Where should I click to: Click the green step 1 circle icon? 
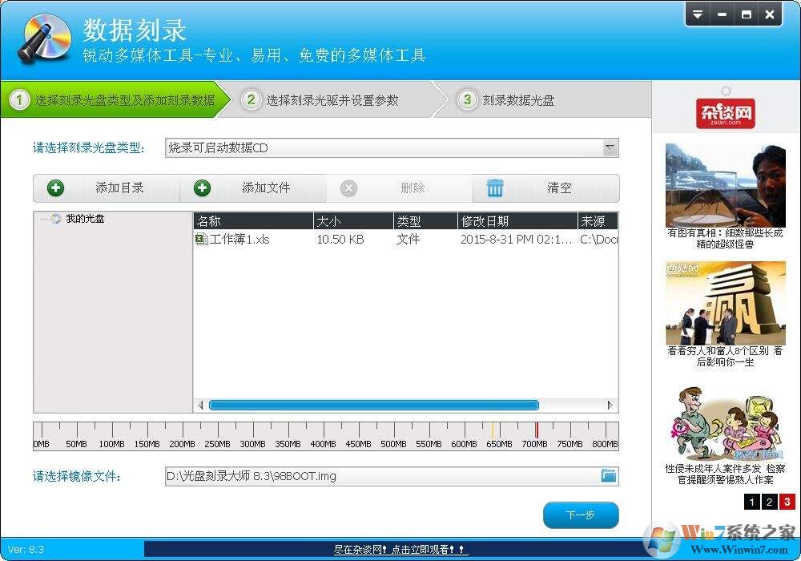pos(18,99)
